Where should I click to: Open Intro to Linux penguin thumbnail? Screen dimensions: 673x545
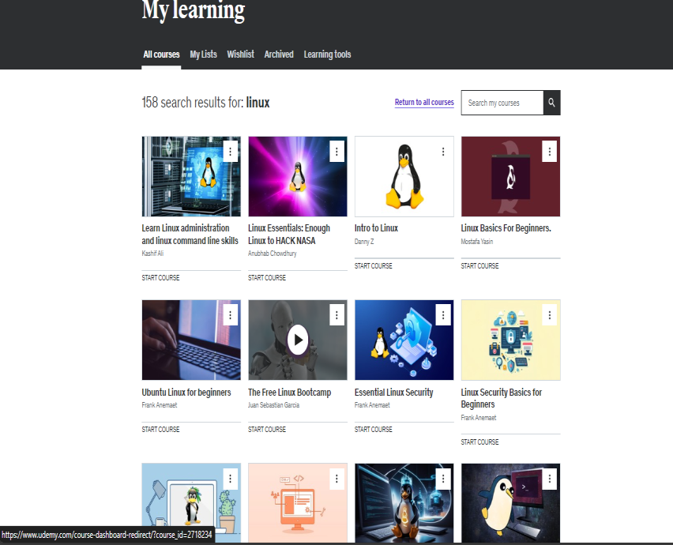coord(404,176)
